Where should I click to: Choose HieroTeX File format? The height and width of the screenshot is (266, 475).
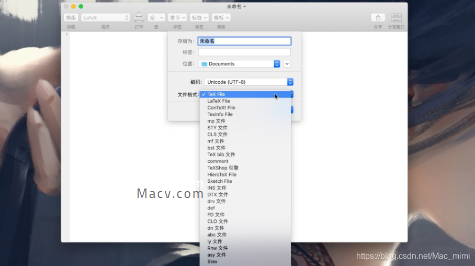(245, 174)
